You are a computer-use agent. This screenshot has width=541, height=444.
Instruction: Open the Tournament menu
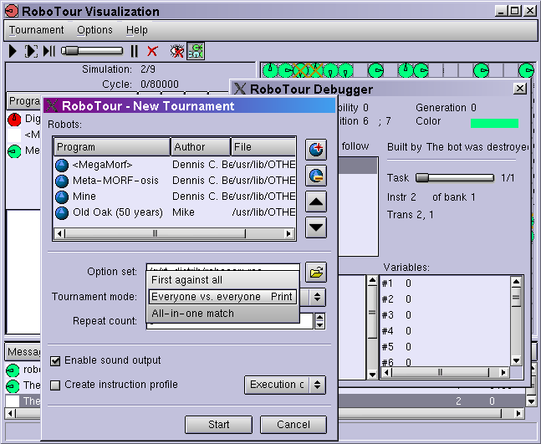(x=36, y=30)
